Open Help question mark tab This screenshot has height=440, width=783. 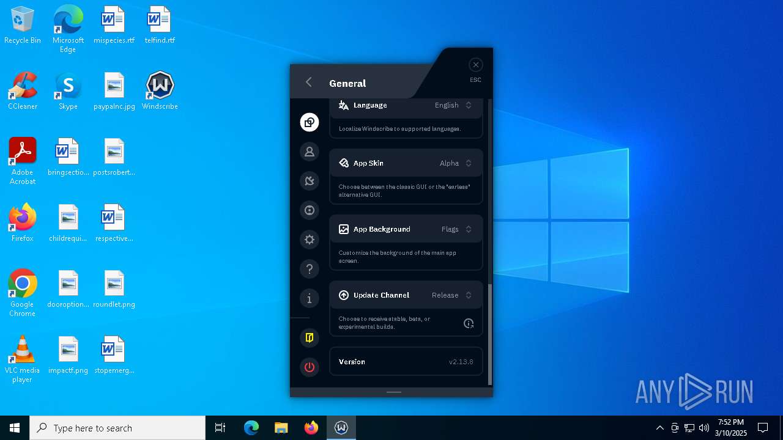click(x=310, y=269)
